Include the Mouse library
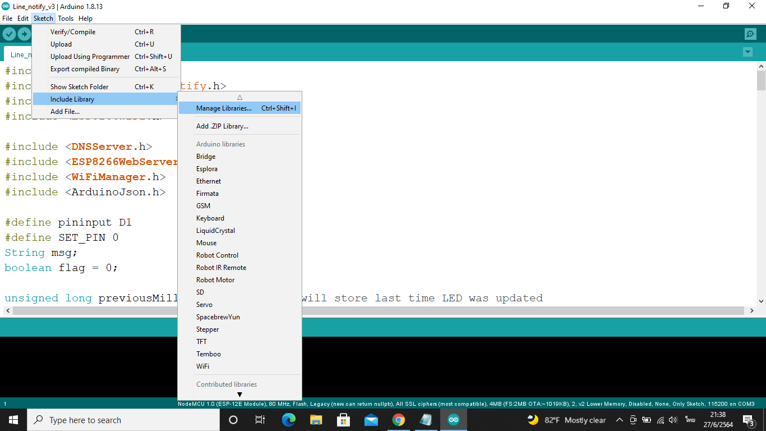 pos(239,243)
